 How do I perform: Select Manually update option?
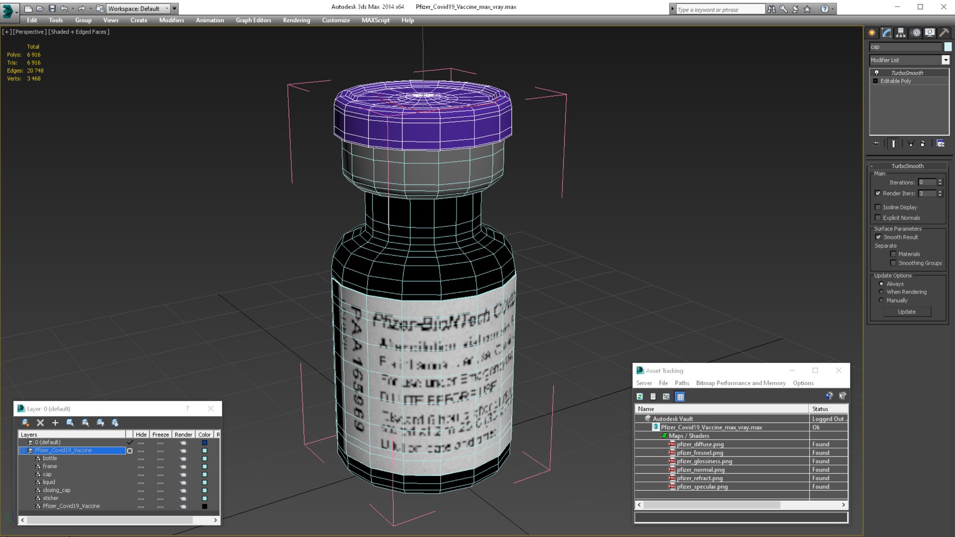[881, 300]
